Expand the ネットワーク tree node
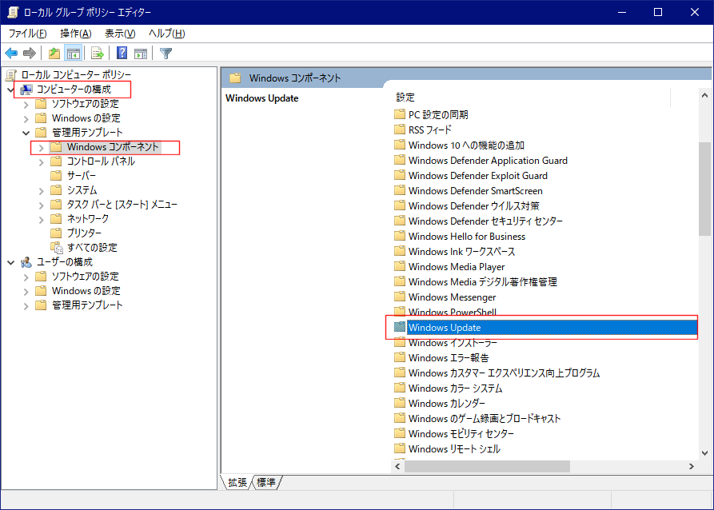 pyautogui.click(x=41, y=220)
